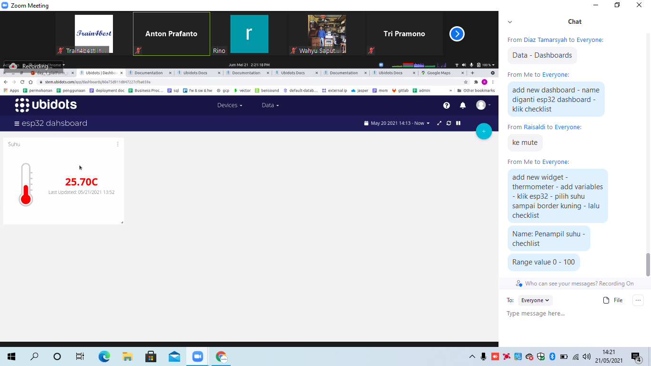Click the Zoom chat scrollbar
Image resolution: width=651 pixels, height=366 pixels.
pyautogui.click(x=648, y=264)
